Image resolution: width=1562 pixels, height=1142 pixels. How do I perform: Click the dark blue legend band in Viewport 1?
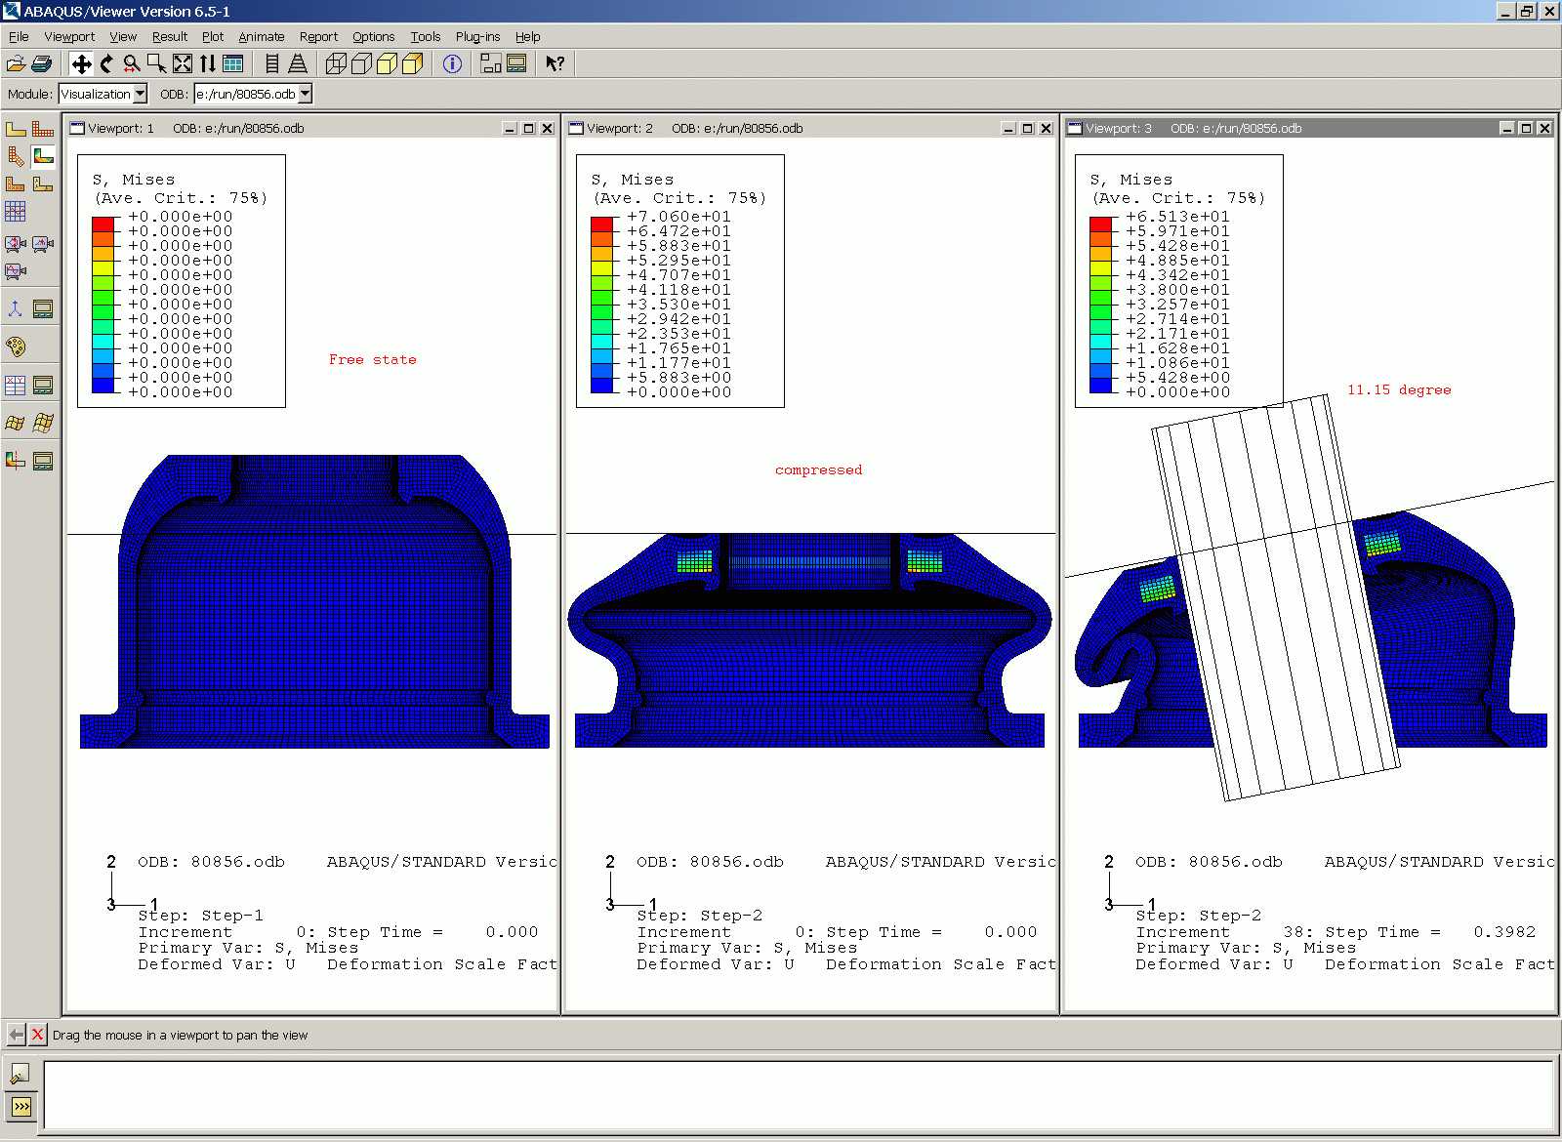[x=103, y=385]
